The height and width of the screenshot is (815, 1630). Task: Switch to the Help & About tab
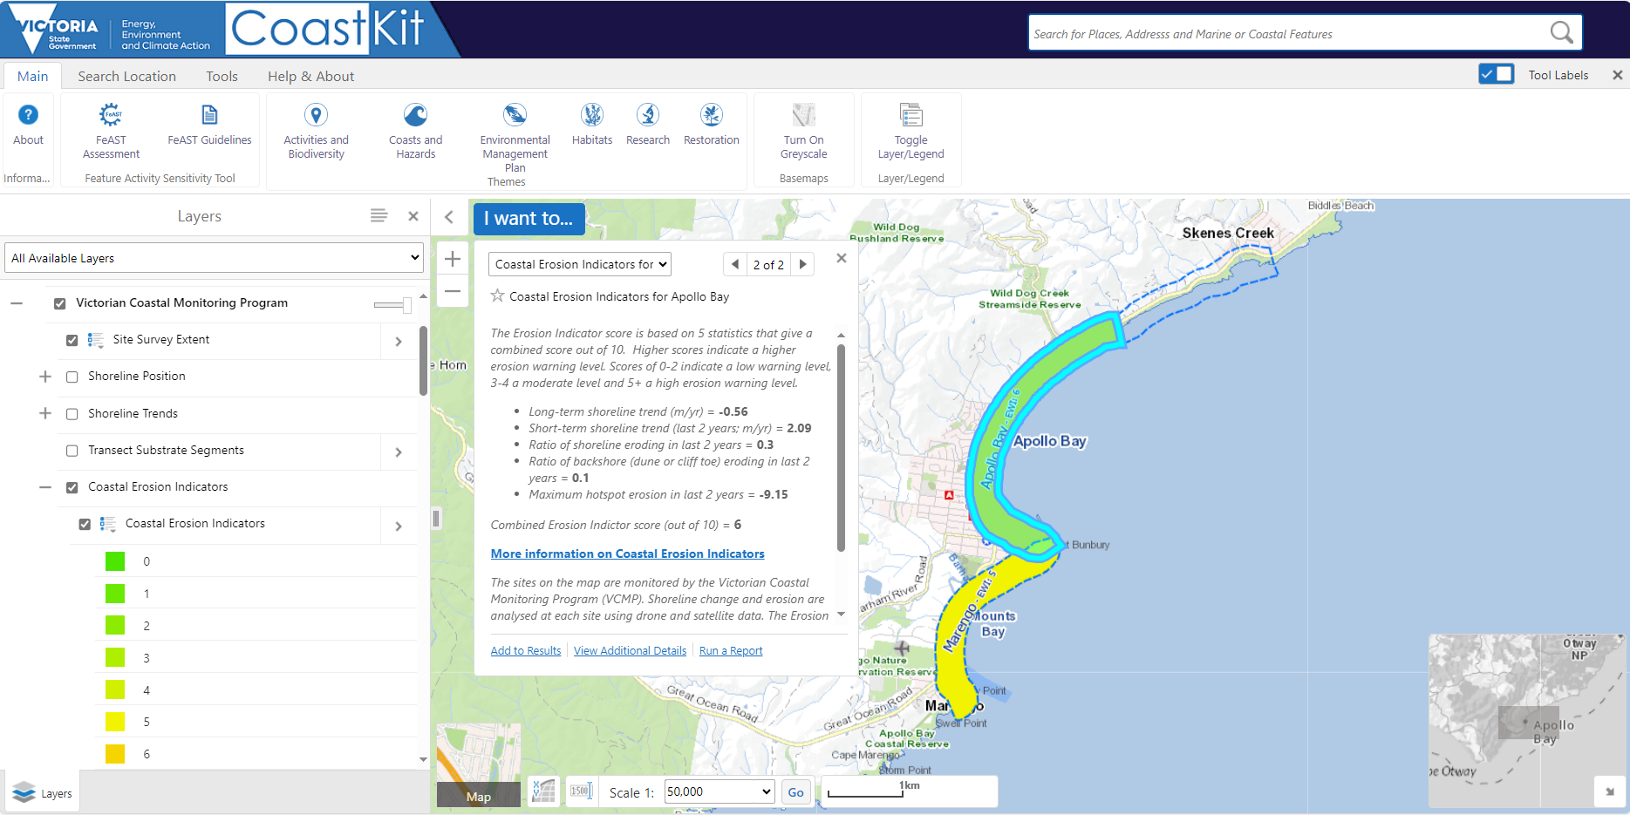coord(310,76)
